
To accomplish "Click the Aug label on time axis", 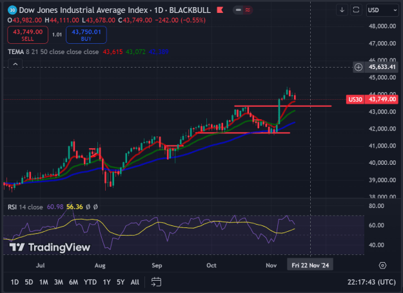I will point(100,265).
